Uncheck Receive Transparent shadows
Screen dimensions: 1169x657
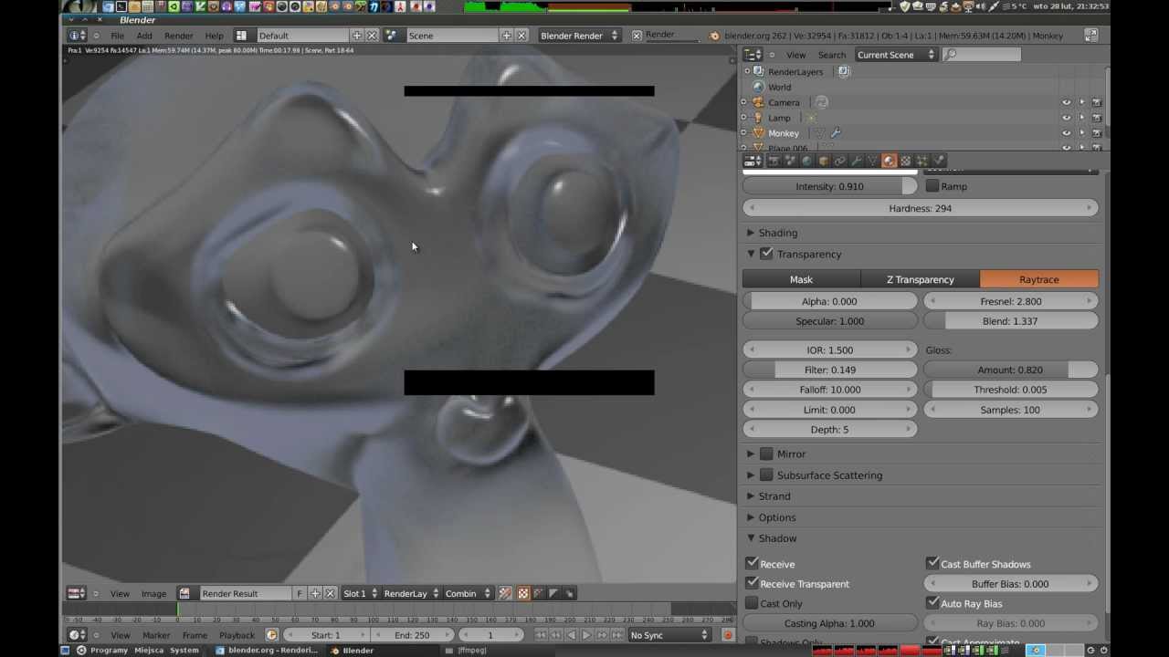pyautogui.click(x=752, y=584)
